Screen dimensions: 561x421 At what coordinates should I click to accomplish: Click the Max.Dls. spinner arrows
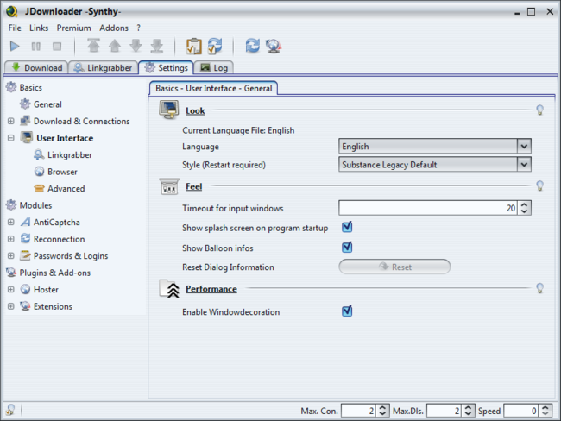click(468, 411)
